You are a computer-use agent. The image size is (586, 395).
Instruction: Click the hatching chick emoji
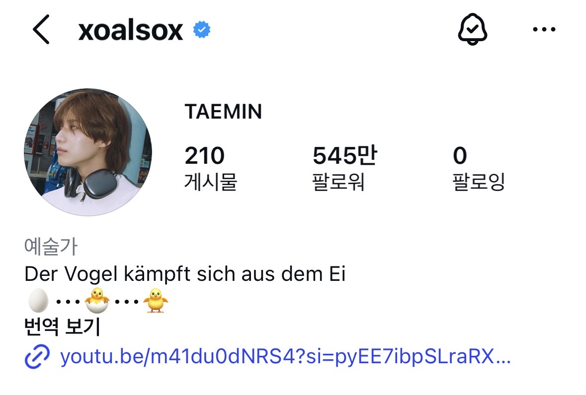tap(97, 301)
